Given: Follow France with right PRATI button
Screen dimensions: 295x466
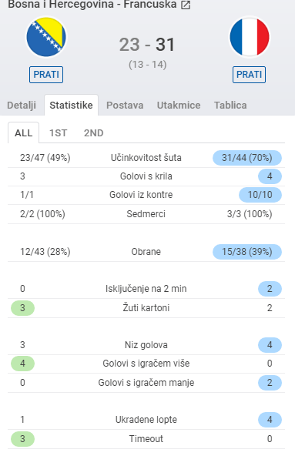Looking at the screenshot, I should pyautogui.click(x=249, y=74).
